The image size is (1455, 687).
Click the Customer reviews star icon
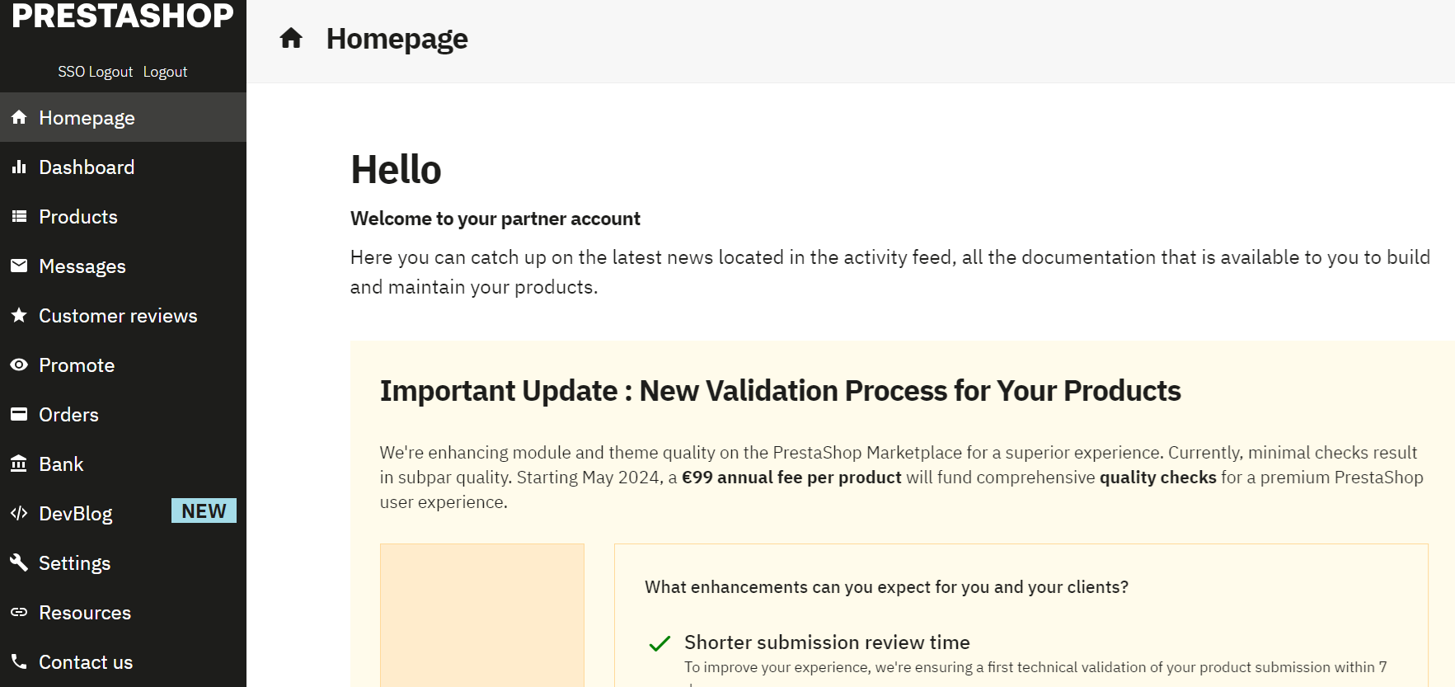tap(19, 315)
